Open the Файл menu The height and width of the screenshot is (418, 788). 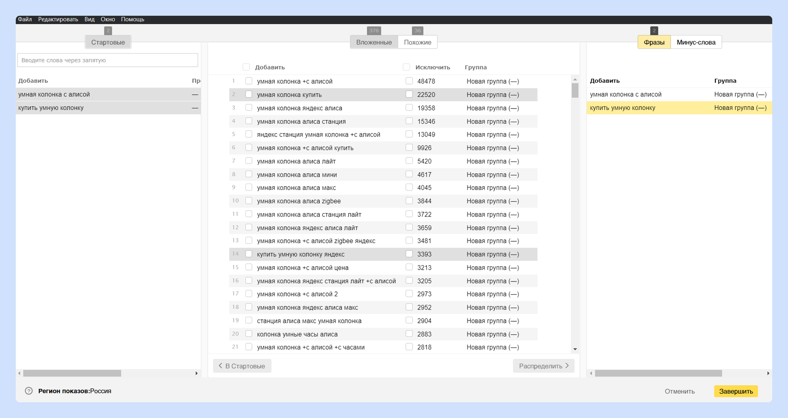[x=25, y=19]
